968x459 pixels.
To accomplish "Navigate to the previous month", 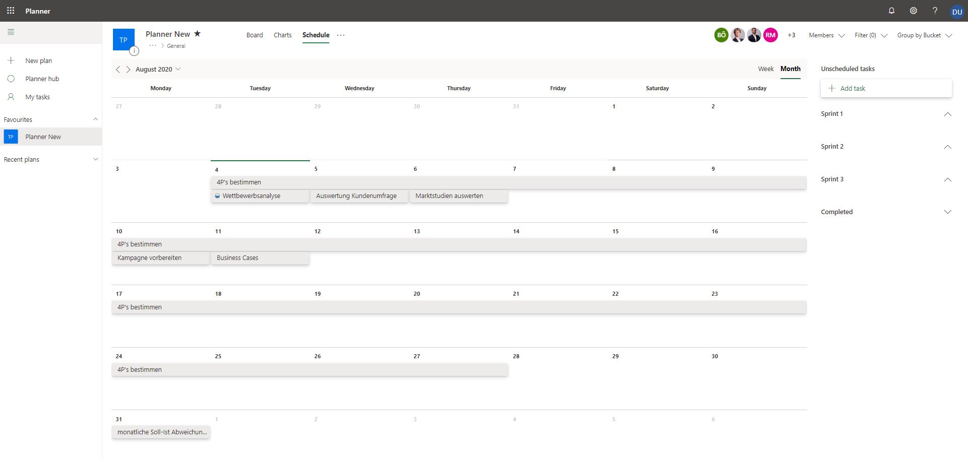I will click(118, 69).
